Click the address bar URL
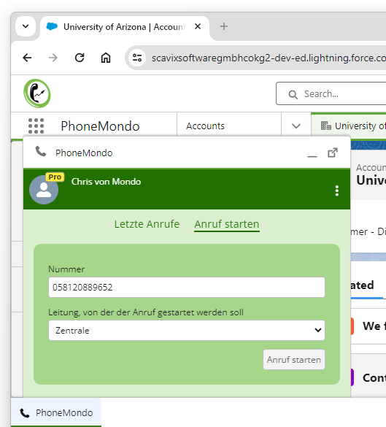Screen dimensions: 386x427 [x=269, y=58]
